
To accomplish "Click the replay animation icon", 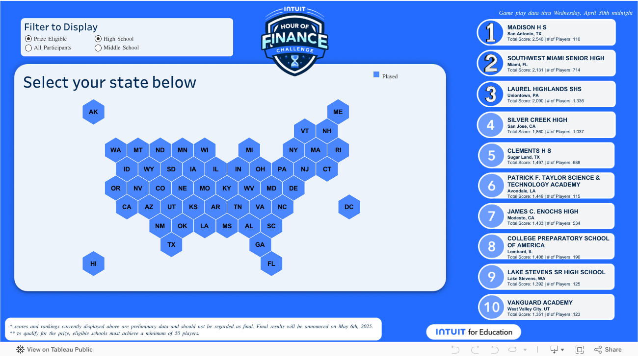I will pos(513,350).
